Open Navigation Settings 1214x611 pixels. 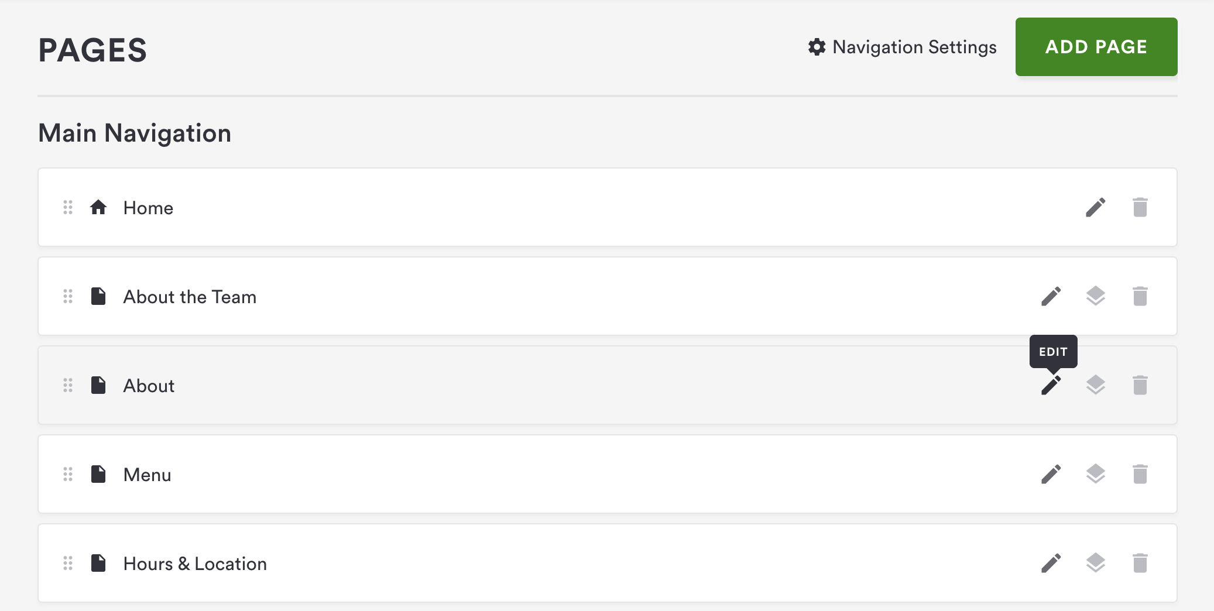(x=902, y=47)
